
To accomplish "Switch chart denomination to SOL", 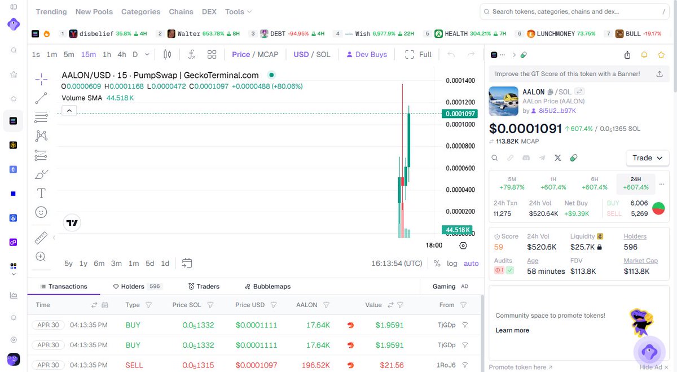I will [x=323, y=54].
